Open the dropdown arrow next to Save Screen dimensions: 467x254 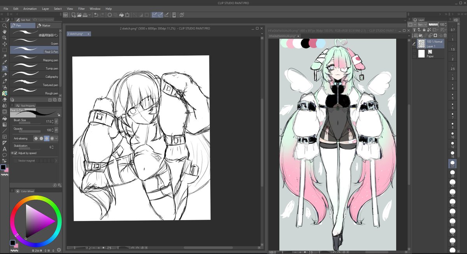(90, 15)
